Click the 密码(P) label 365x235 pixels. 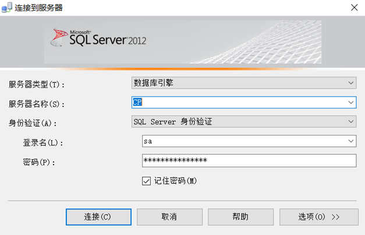click(38, 162)
